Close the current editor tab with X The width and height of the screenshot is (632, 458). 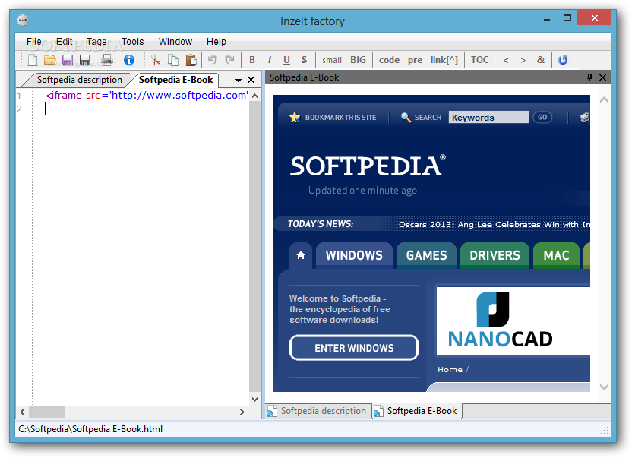point(251,80)
